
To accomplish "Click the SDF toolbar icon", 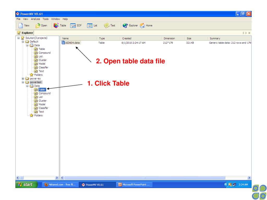I will tap(73, 26).
